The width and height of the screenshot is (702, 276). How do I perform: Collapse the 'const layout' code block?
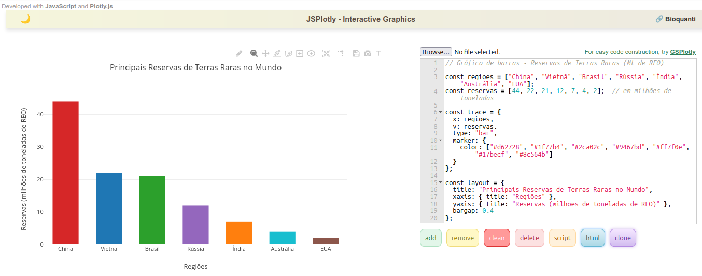point(441,183)
